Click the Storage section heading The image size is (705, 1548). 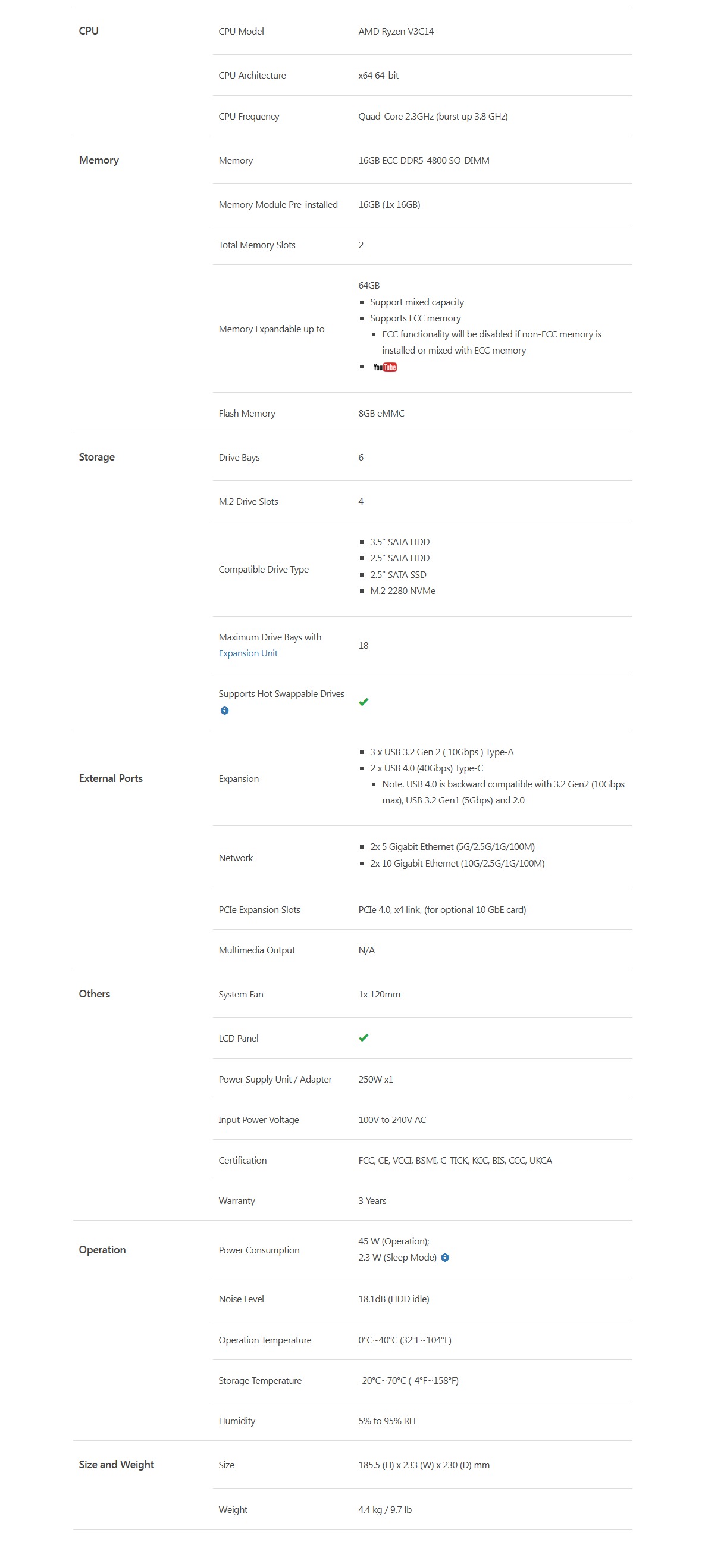tap(97, 456)
